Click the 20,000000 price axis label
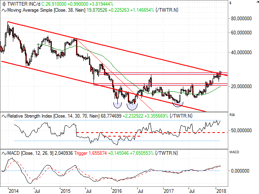Screen dimensions: 259x194 coord(241,86)
